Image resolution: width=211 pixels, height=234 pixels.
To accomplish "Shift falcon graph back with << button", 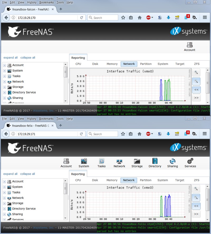I will pos(196,90).
